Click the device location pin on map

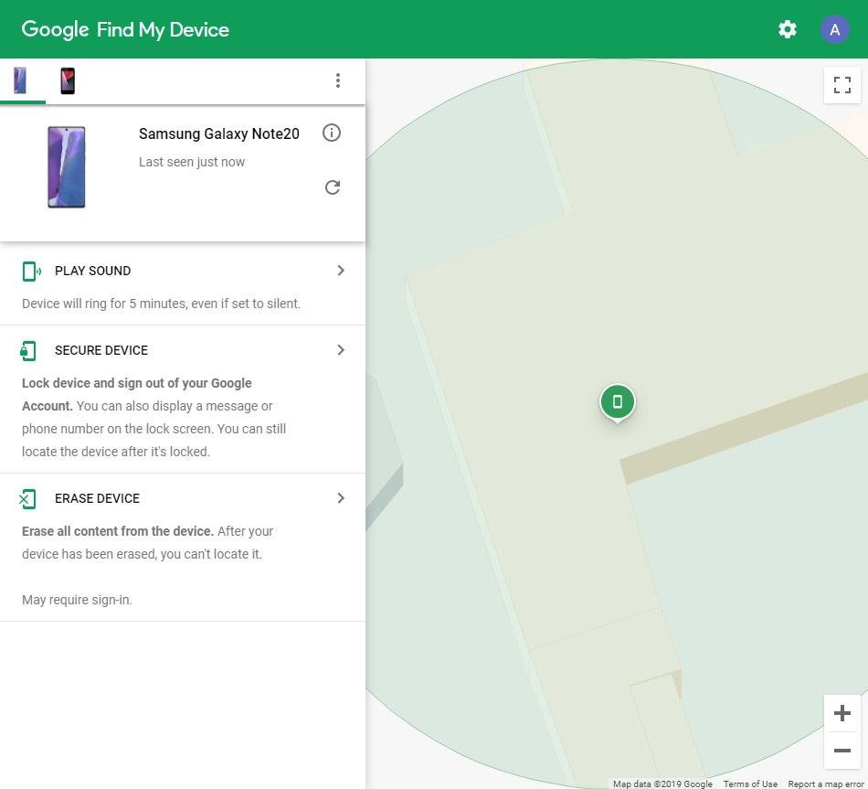(618, 403)
